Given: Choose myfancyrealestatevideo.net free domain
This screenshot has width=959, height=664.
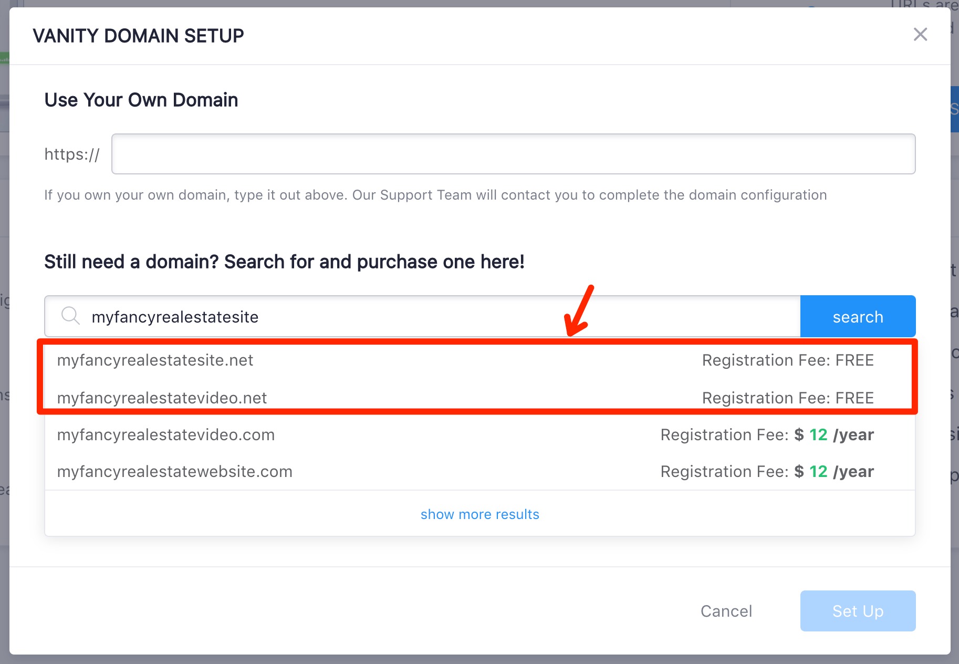Looking at the screenshot, I should (479, 398).
